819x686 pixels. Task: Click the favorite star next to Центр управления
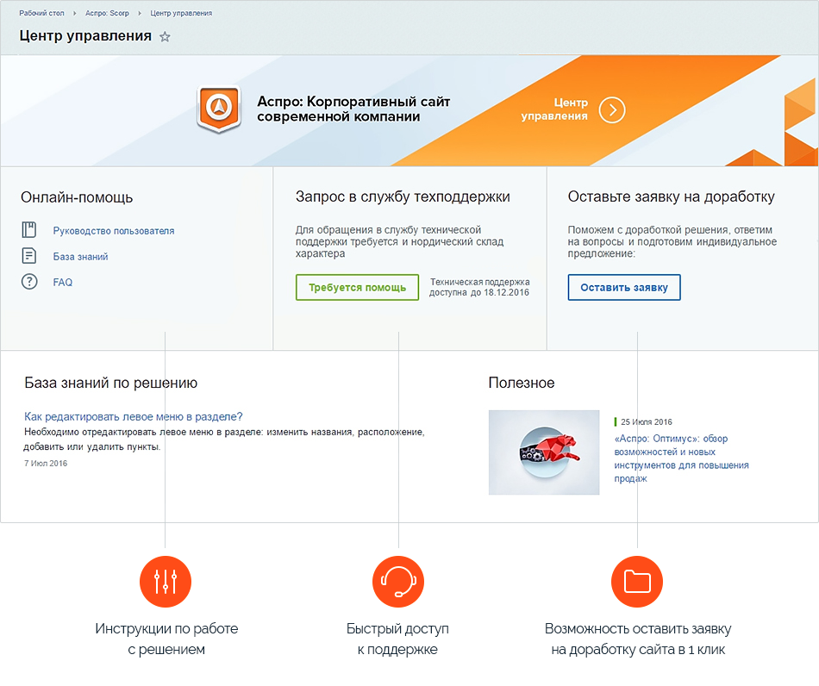click(x=166, y=37)
